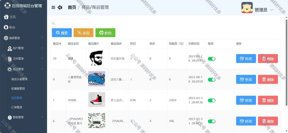Focus the product search input field

tap(70, 24)
